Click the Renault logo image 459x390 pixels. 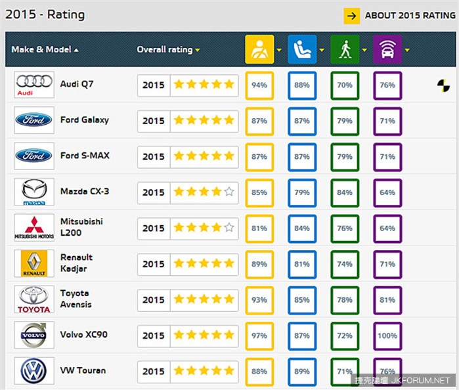coord(34,264)
